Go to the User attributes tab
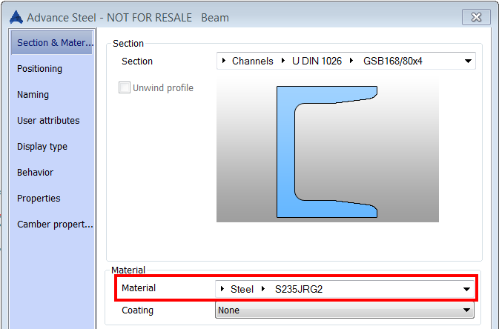499x329 pixels. [x=48, y=120]
